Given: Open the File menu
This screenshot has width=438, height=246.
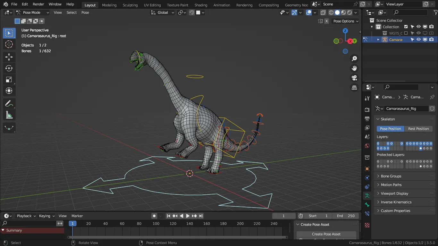Looking at the screenshot, I should click(x=14, y=4).
